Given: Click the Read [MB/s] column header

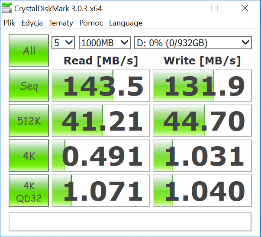Looking at the screenshot, I should click(x=101, y=61).
